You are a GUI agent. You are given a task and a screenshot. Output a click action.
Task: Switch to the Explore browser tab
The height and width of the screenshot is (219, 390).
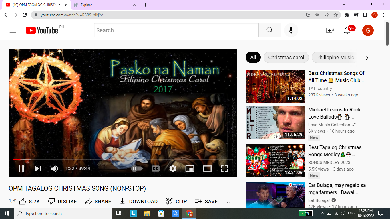point(105,5)
